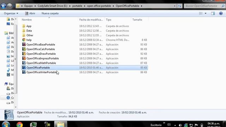Select the OpenOfficeWriterPortable application icon
The width and height of the screenshot is (226, 127).
(24, 72)
